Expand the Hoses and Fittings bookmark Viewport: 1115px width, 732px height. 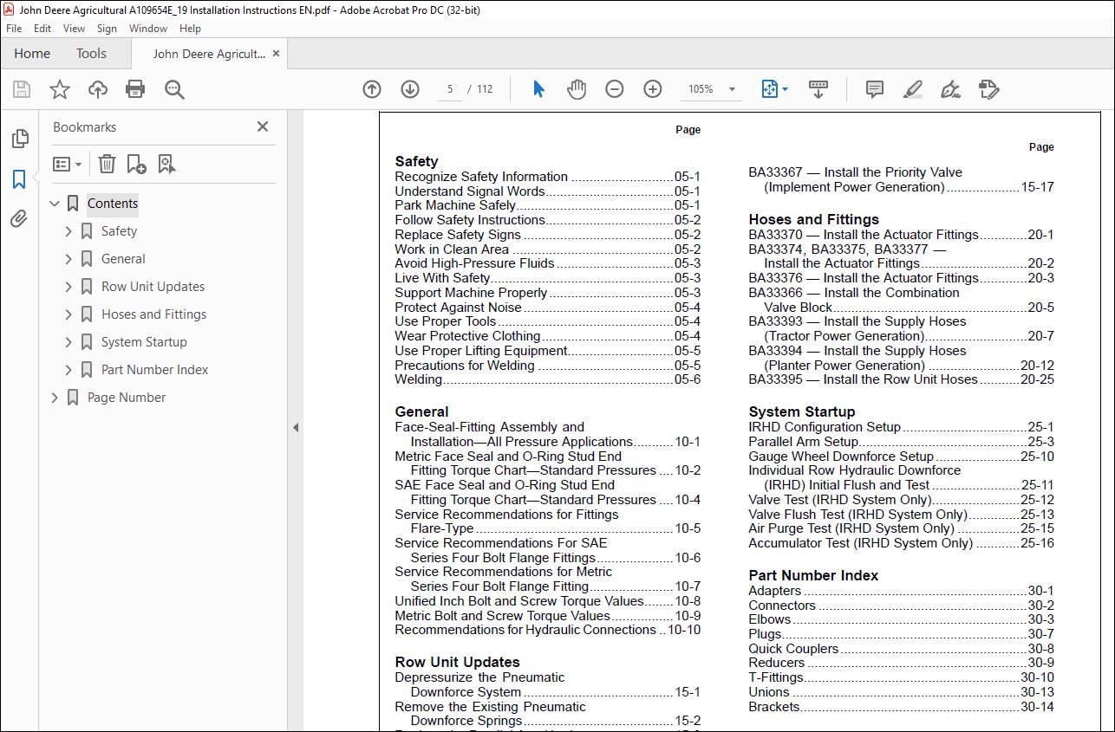[68, 314]
